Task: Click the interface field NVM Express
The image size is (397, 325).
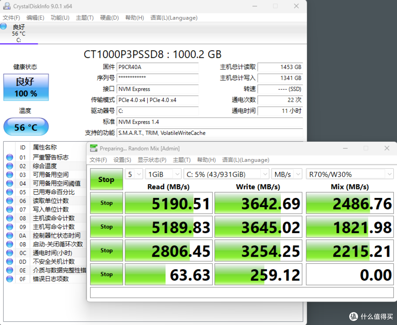Action: (157, 89)
